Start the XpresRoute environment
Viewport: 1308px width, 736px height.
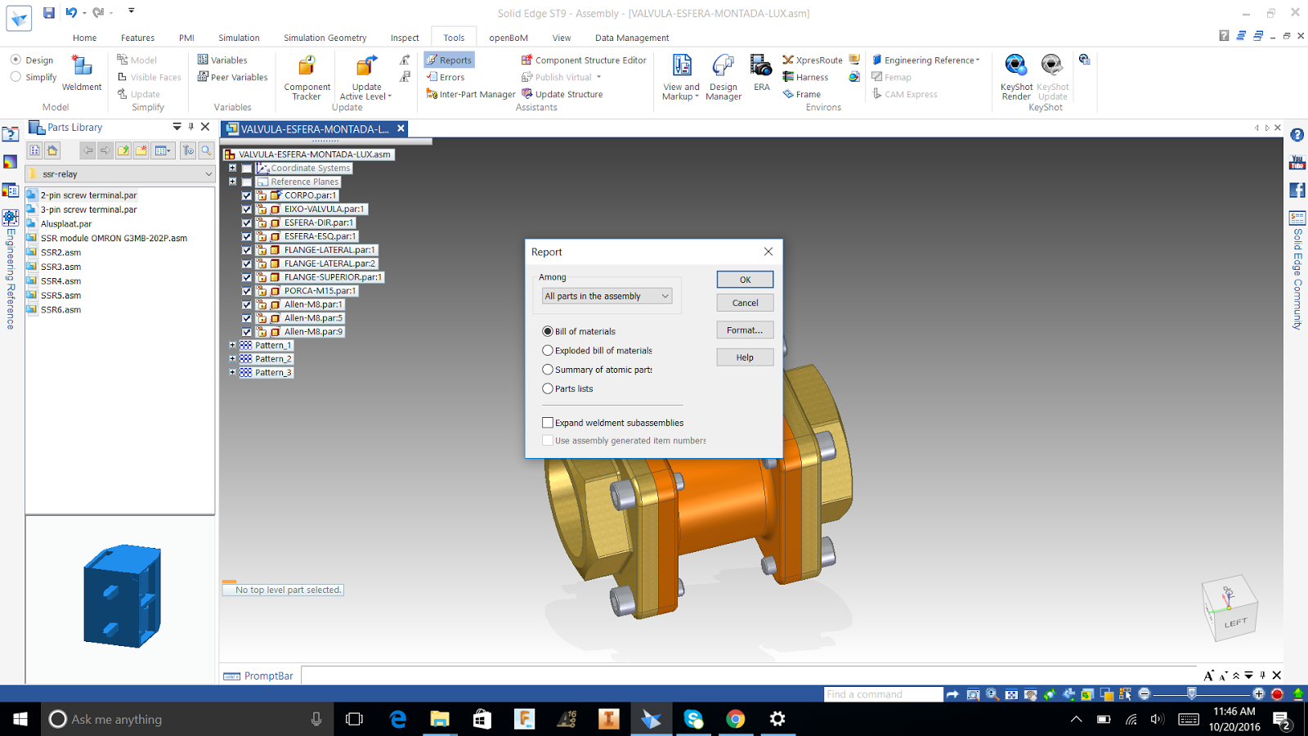coord(813,60)
